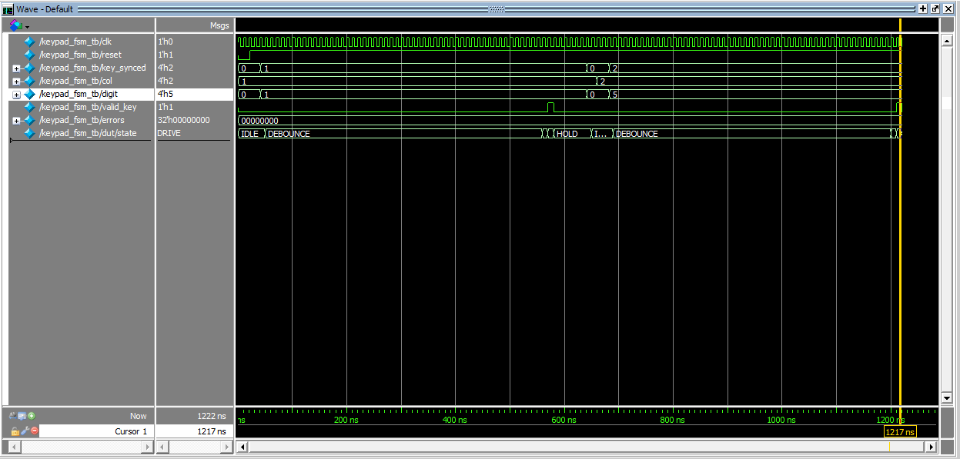Click the Wave - Default title bar icon
The width and height of the screenshot is (960, 459).
pos(8,8)
